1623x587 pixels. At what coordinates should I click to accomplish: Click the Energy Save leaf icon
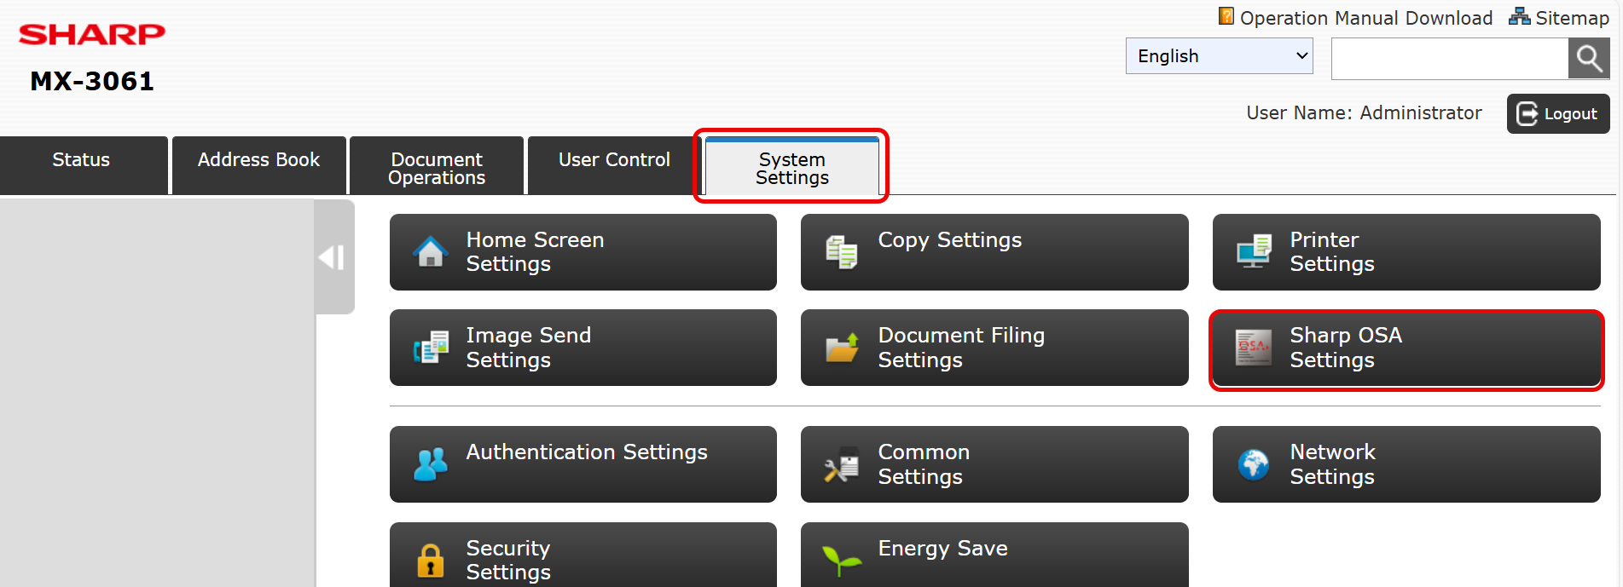[x=842, y=560]
